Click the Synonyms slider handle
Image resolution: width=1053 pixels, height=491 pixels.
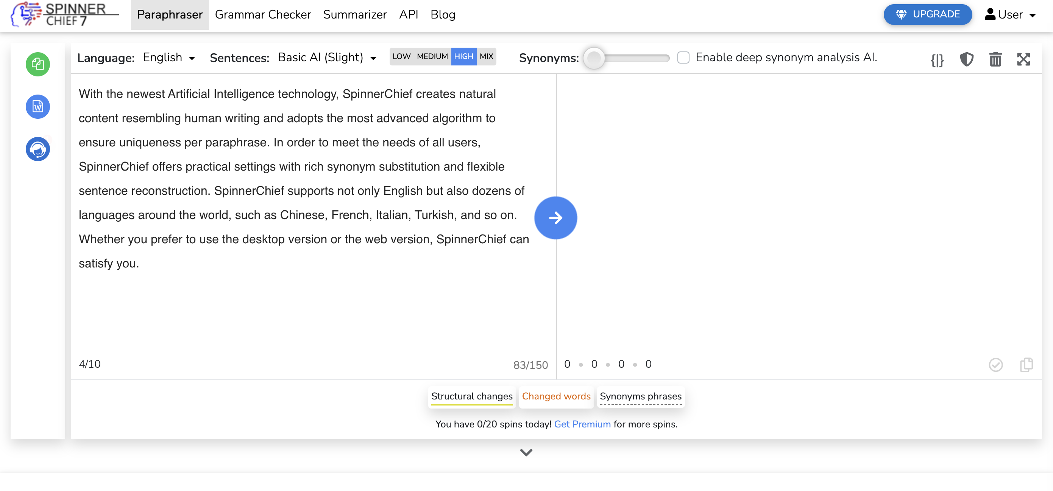[594, 58]
